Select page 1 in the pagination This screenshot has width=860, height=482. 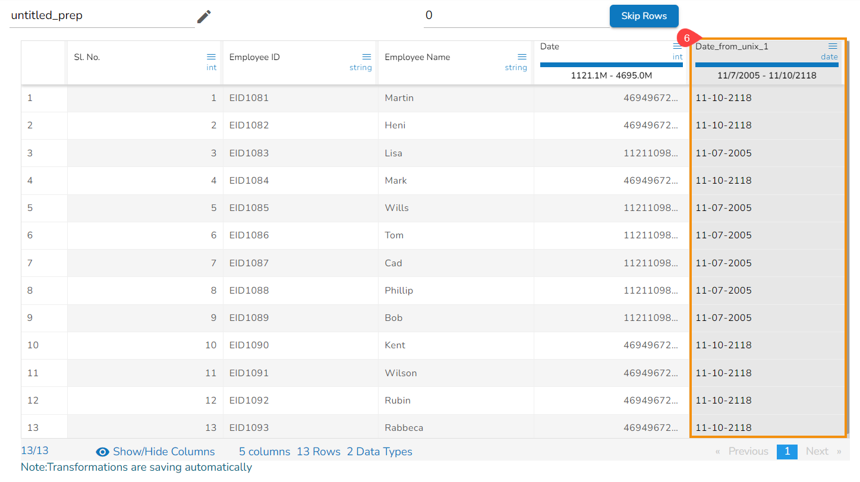(787, 452)
